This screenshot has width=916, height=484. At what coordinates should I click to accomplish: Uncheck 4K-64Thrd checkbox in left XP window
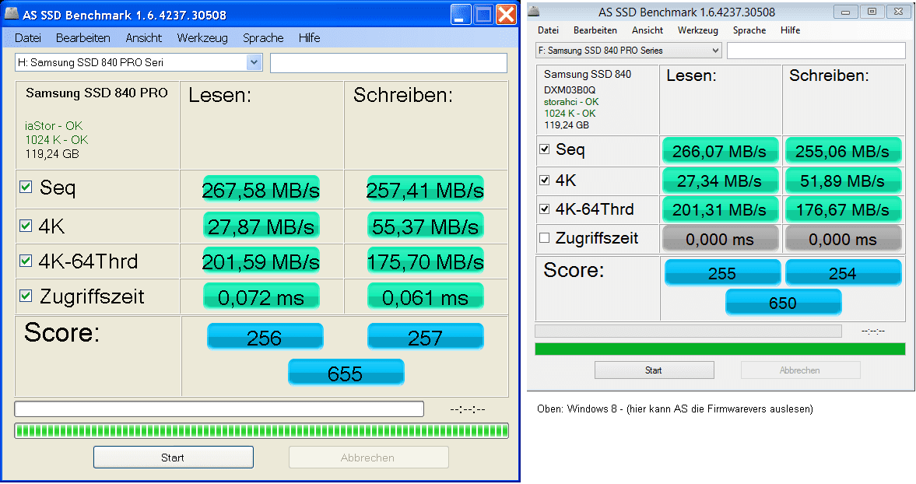(26, 261)
